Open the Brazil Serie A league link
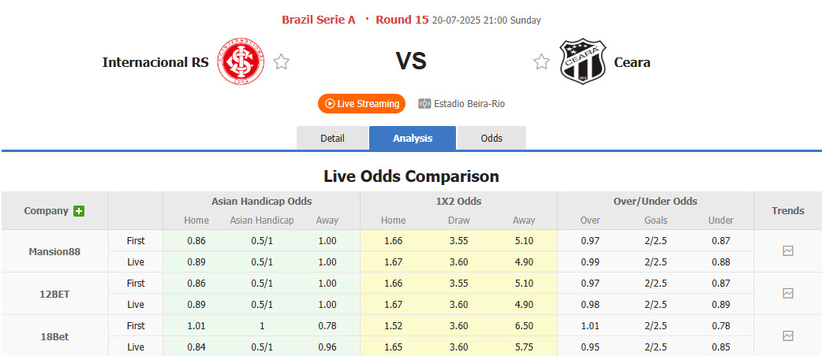This screenshot has width=822, height=356. pyautogui.click(x=319, y=20)
